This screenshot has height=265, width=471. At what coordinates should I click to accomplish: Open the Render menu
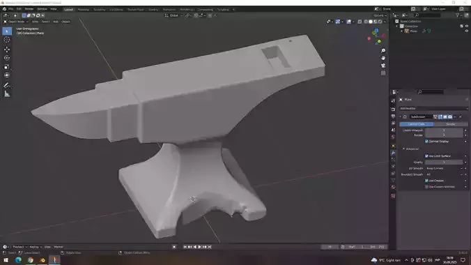tap(29, 9)
